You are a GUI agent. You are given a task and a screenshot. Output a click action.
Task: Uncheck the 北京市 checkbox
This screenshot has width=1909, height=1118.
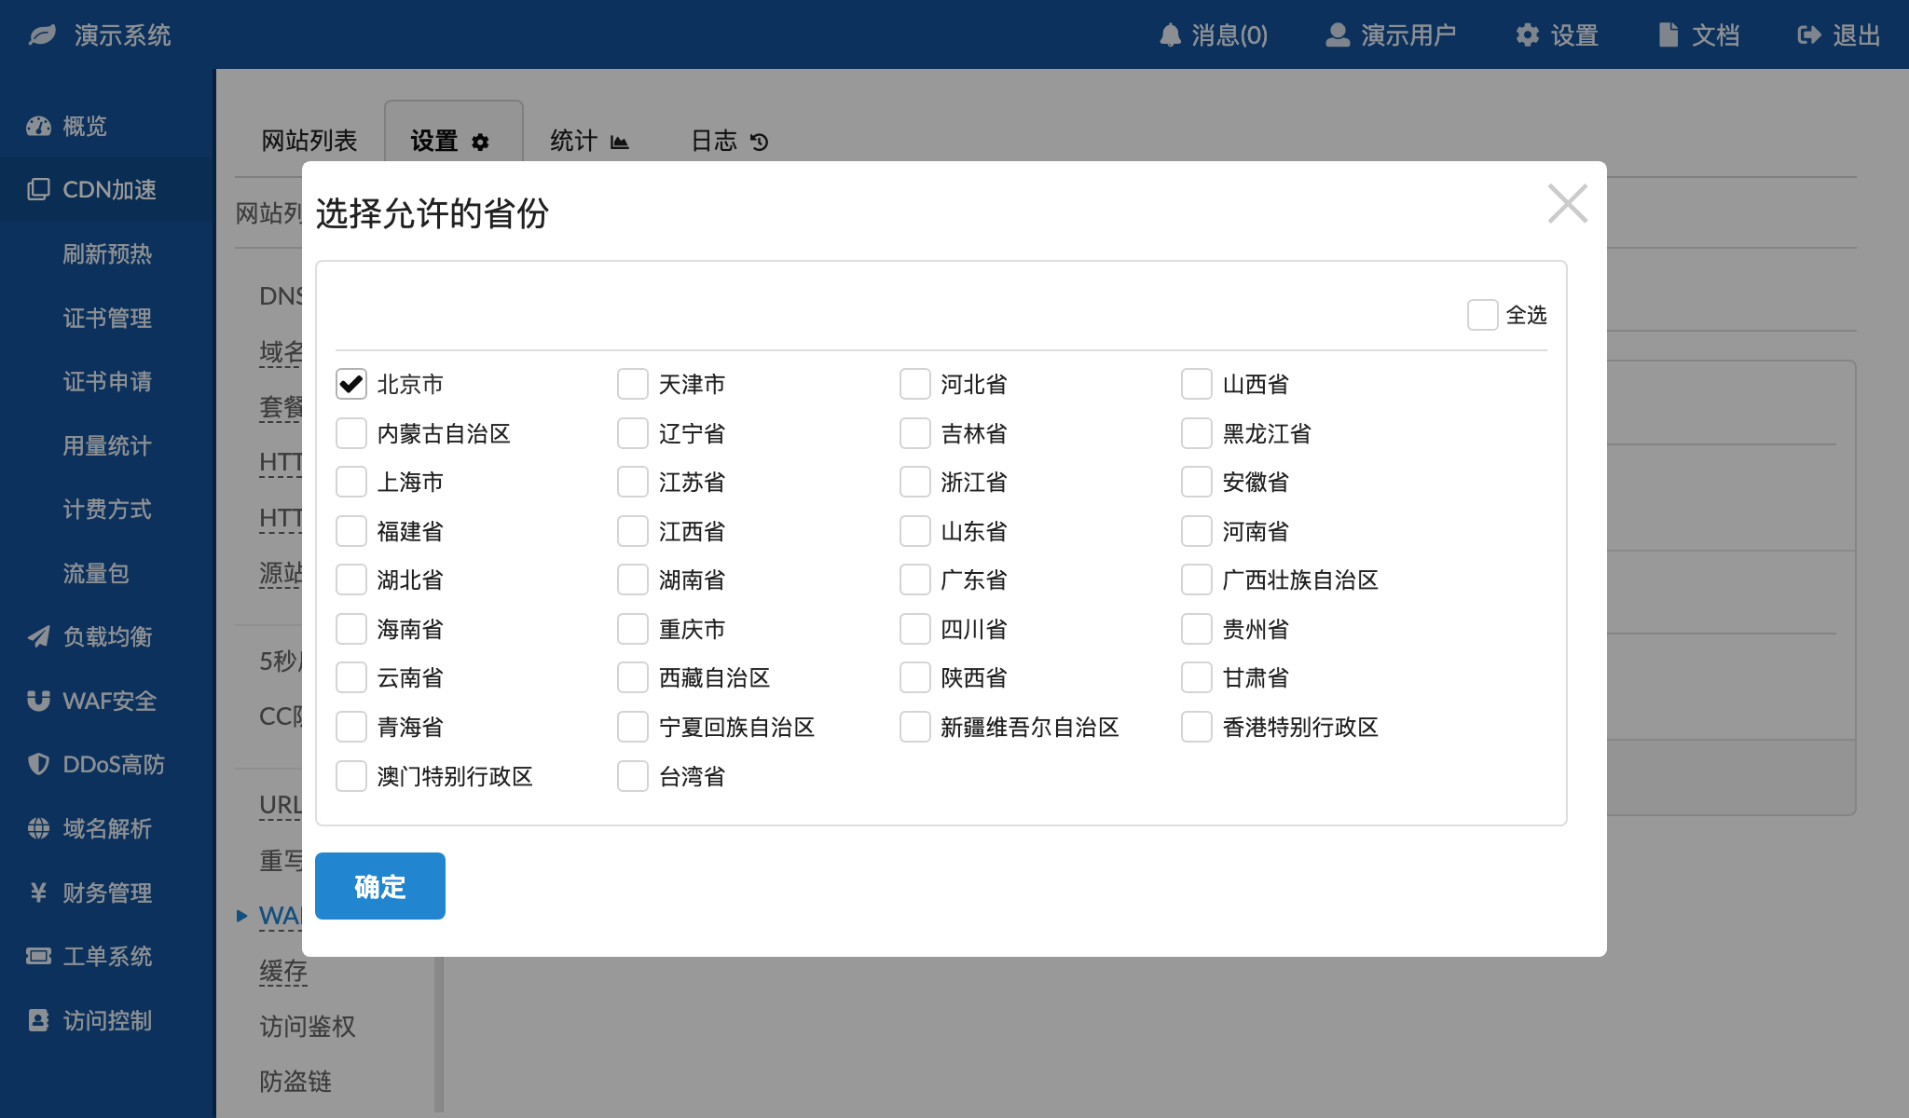click(351, 384)
